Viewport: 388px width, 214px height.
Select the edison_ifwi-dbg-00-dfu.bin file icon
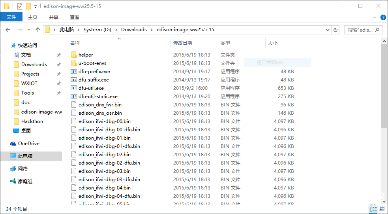pyautogui.click(x=74, y=130)
